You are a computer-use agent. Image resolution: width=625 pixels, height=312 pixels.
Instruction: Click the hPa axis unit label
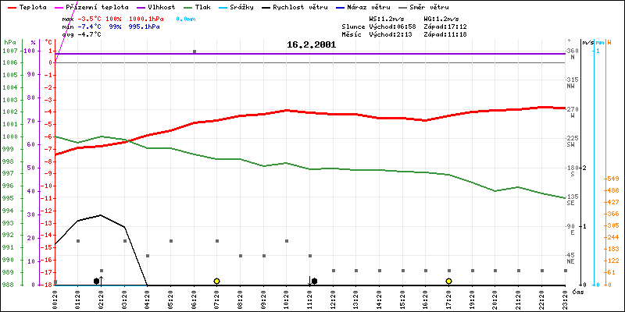[9, 42]
